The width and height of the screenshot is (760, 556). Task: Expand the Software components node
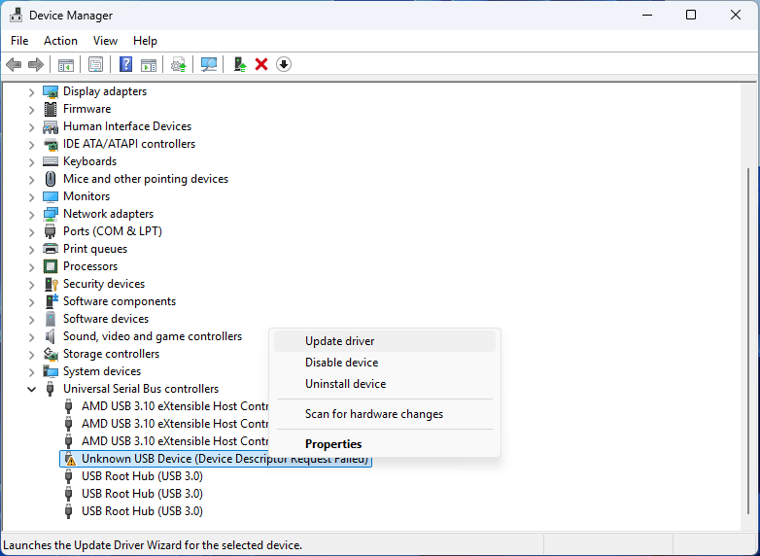31,302
